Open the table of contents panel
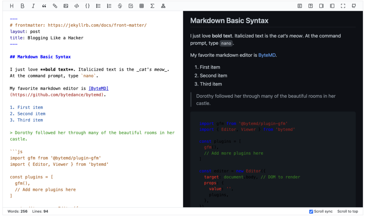 [x=300, y=6]
